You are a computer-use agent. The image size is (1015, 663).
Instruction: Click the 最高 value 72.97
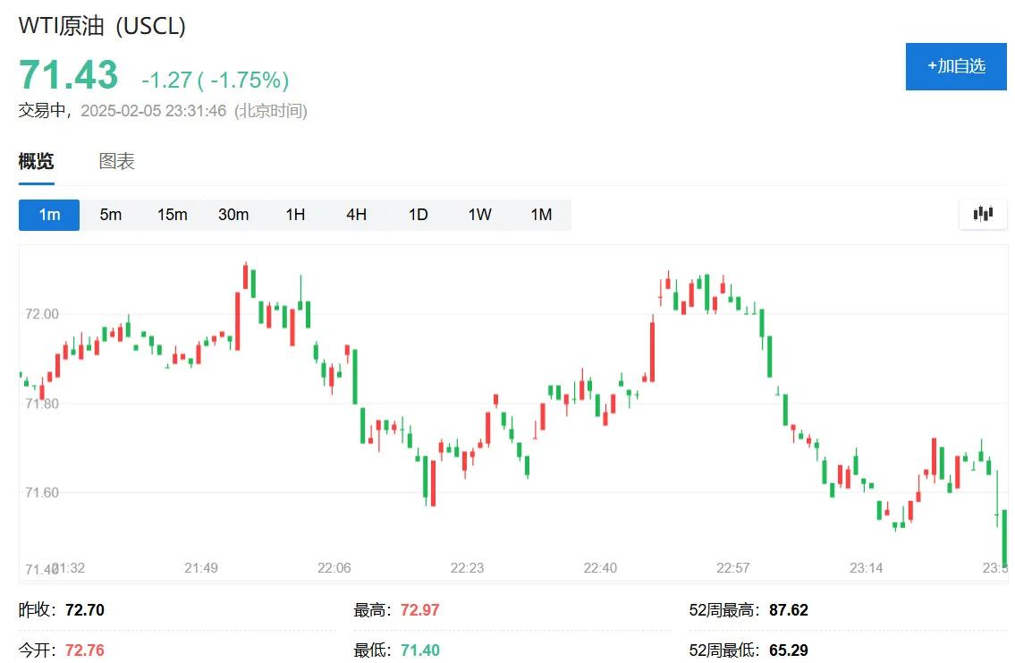click(x=419, y=610)
